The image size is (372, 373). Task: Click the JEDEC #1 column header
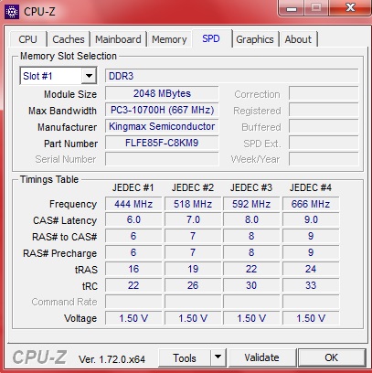pyautogui.click(x=133, y=187)
